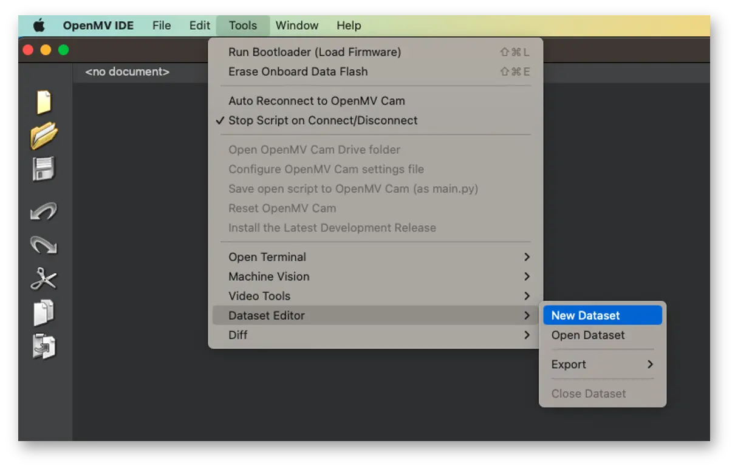Select New Dataset from submenu
The width and height of the screenshot is (735, 469).
click(x=586, y=315)
